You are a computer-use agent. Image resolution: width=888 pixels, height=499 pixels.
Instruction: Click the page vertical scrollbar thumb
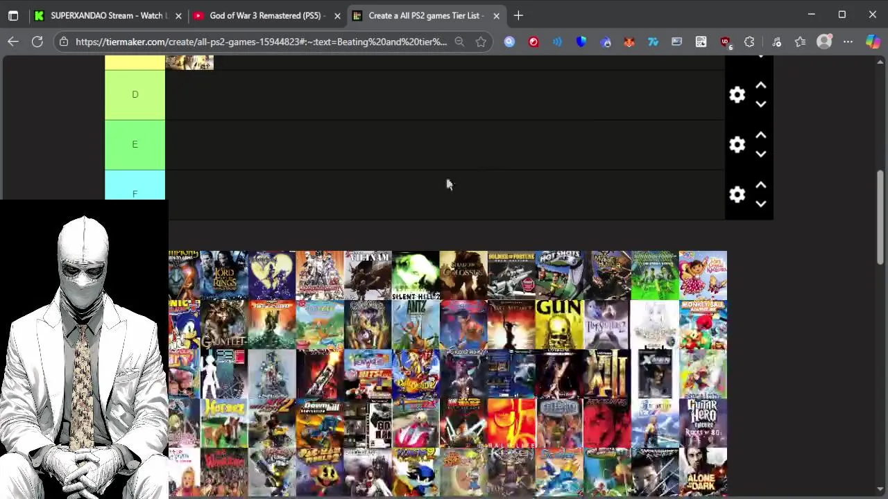pos(881,217)
